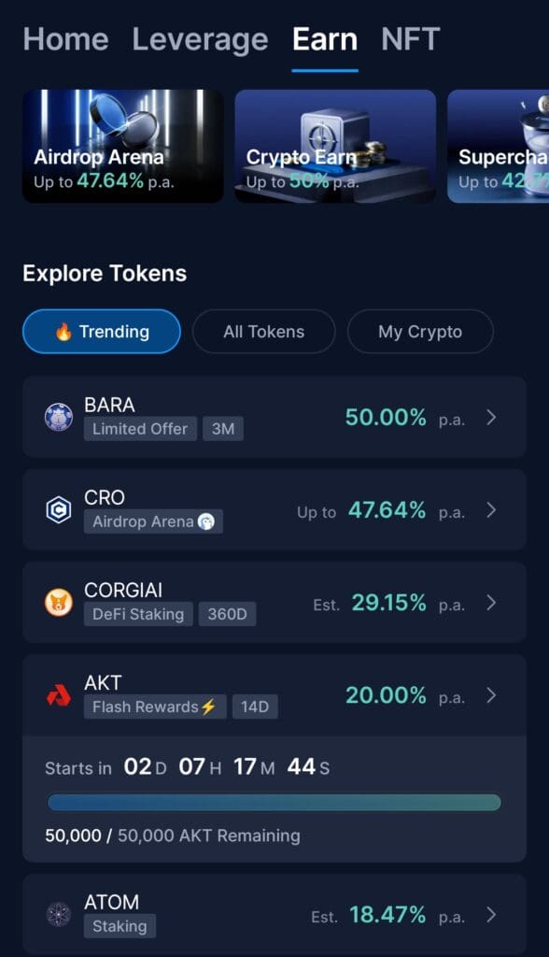The image size is (549, 957).
Task: Tap the airdrop badge icon beside Airdrop Arena label
Action: (x=206, y=522)
